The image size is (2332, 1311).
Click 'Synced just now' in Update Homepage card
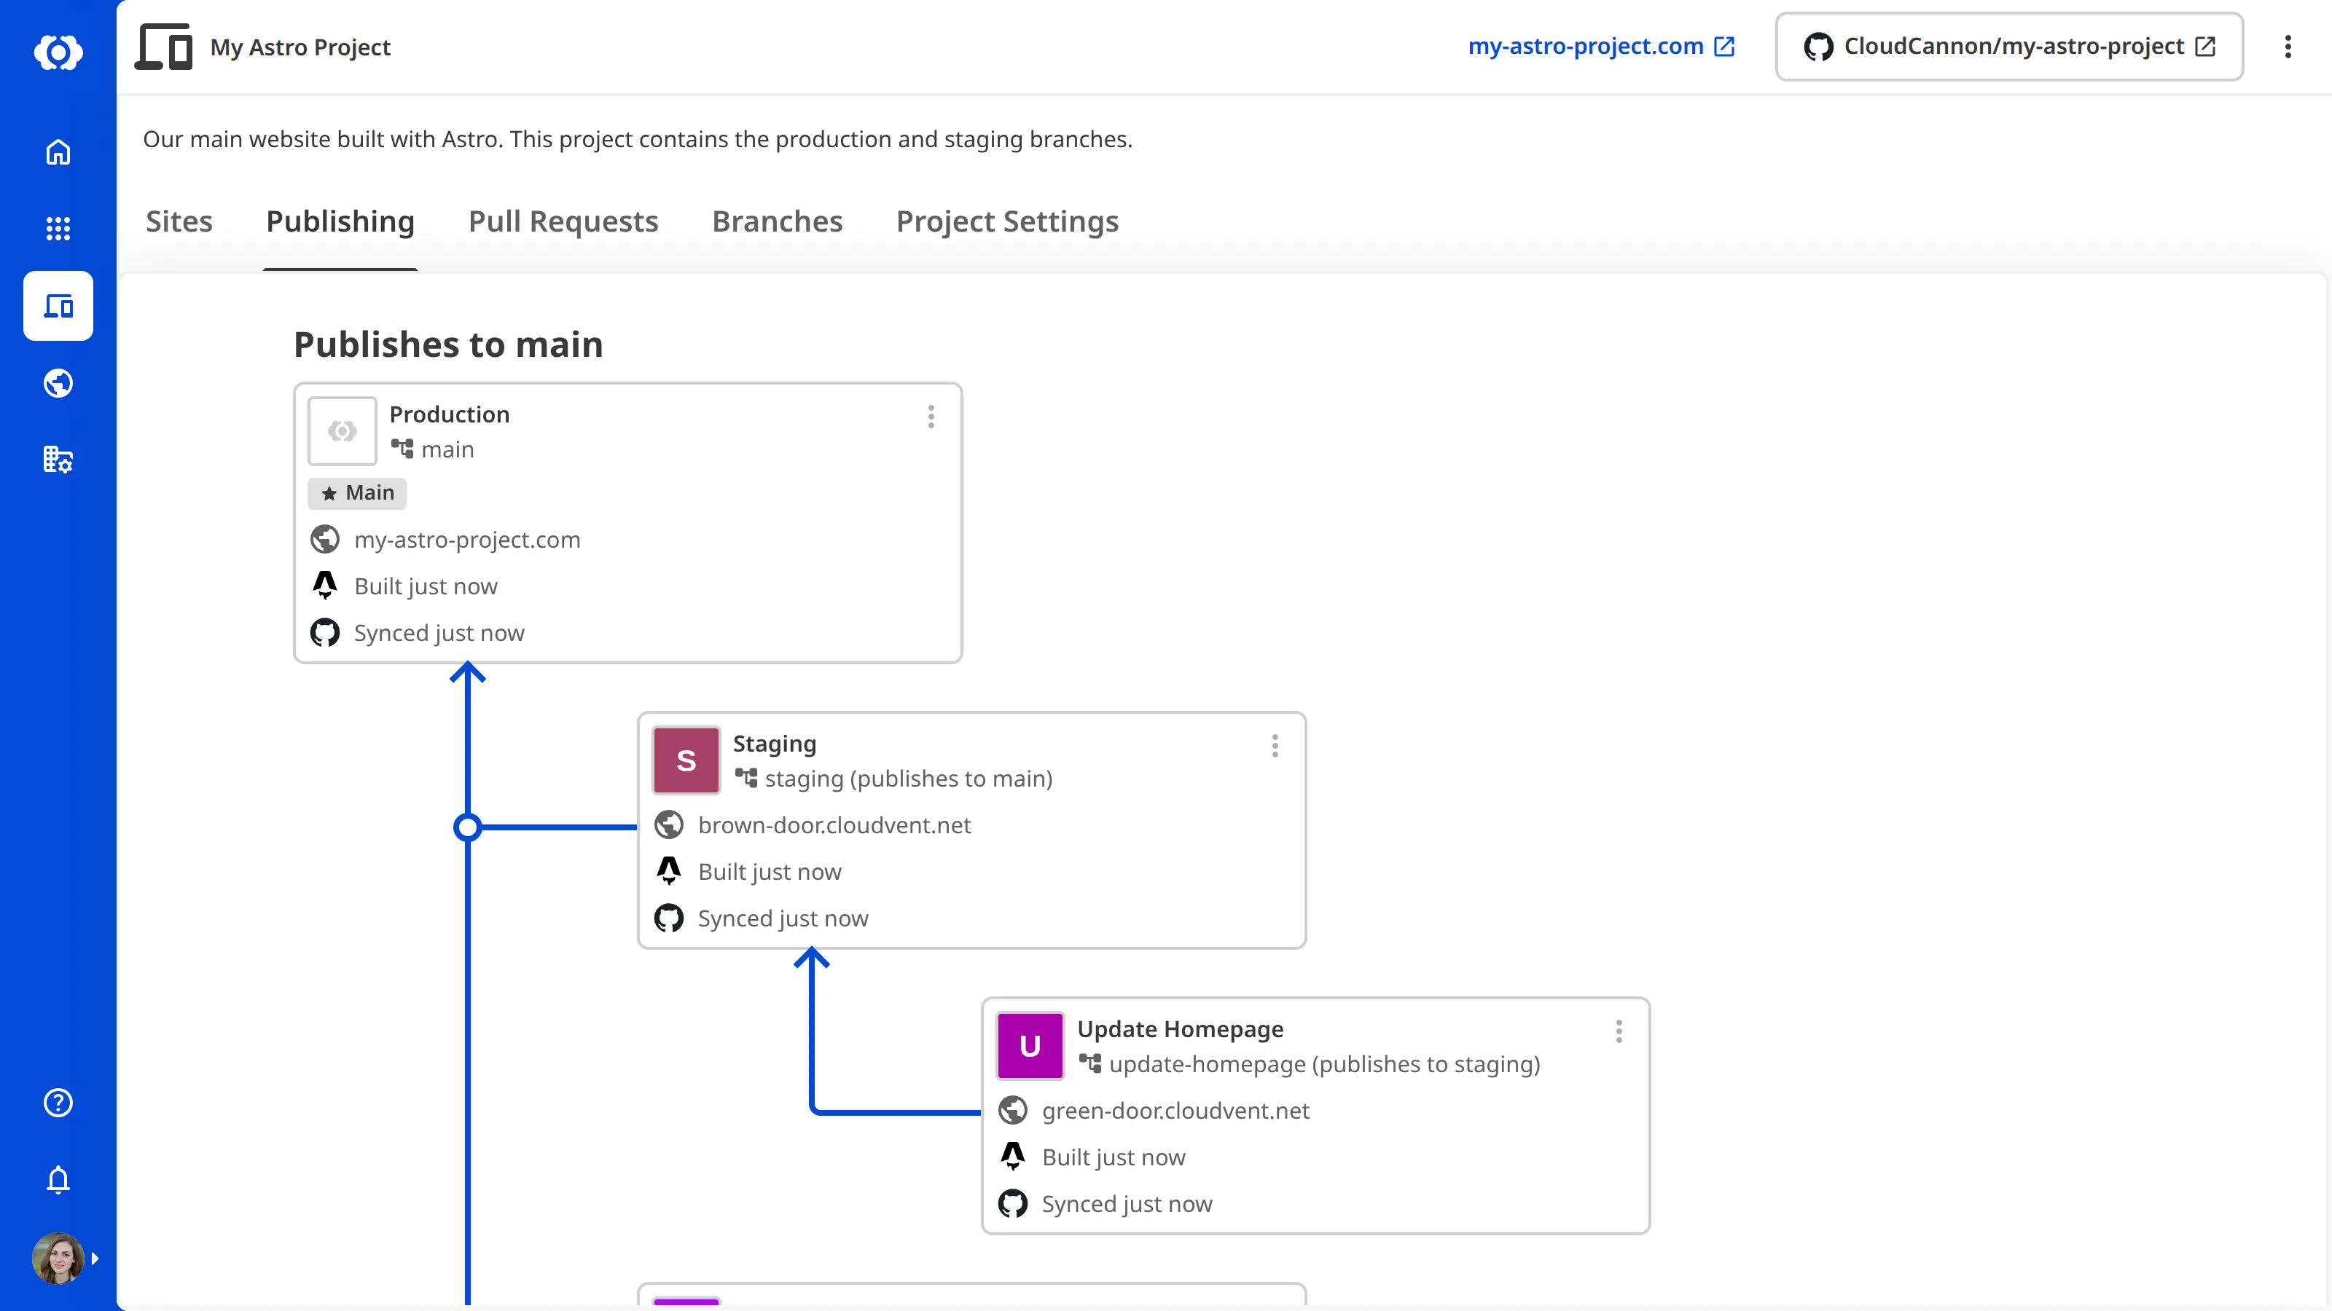pyautogui.click(x=1127, y=1204)
